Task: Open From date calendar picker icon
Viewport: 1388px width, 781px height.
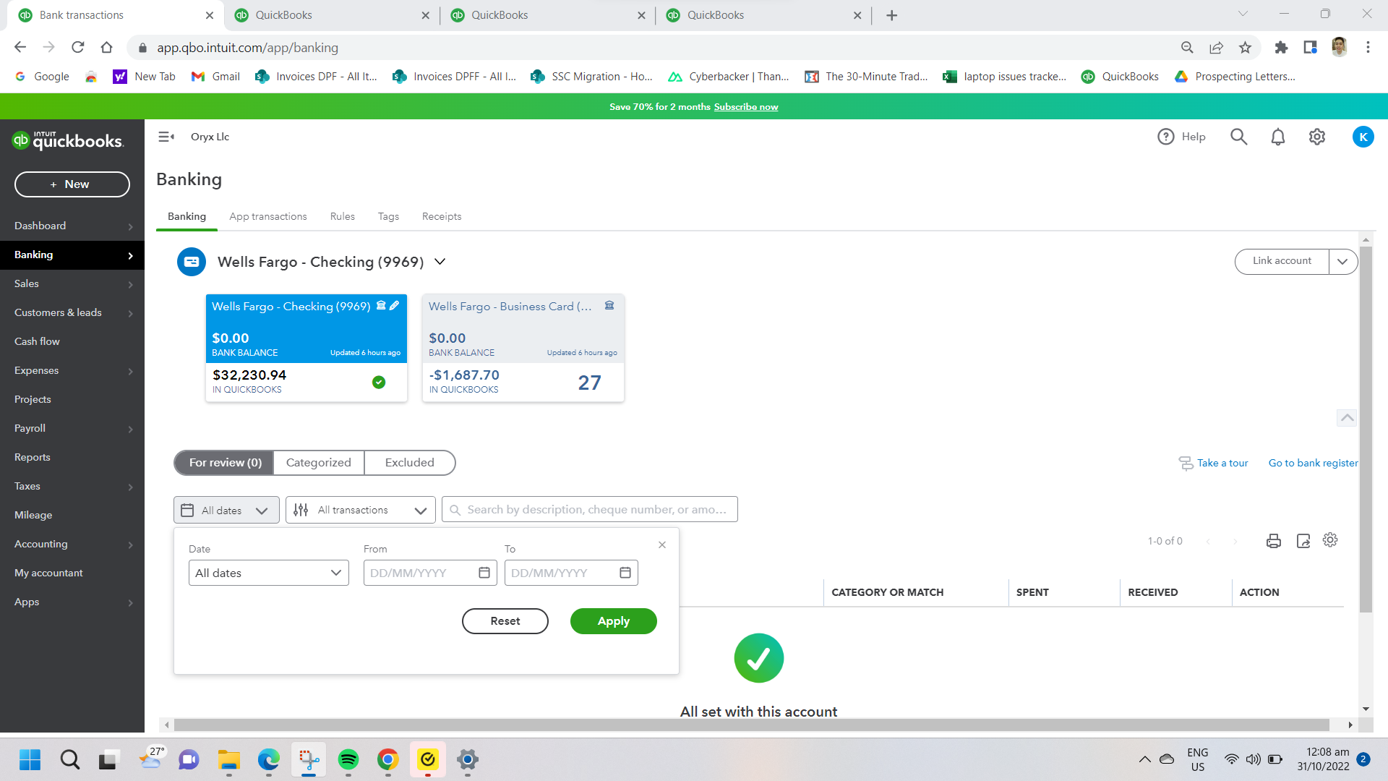Action: tap(484, 573)
